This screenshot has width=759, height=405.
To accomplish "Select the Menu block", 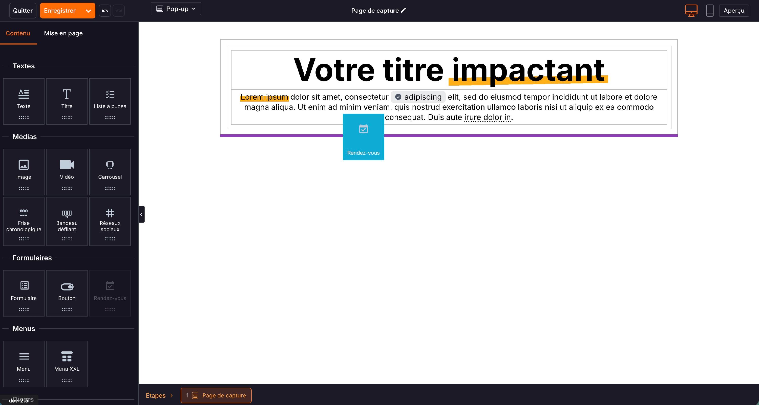I will 24,364.
